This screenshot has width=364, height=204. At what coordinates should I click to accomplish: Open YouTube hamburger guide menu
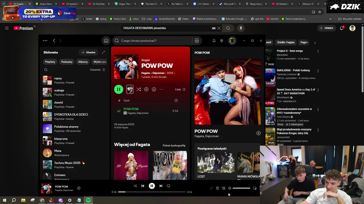pyautogui.click(x=7, y=28)
